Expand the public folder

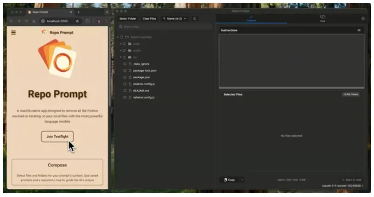120,51
